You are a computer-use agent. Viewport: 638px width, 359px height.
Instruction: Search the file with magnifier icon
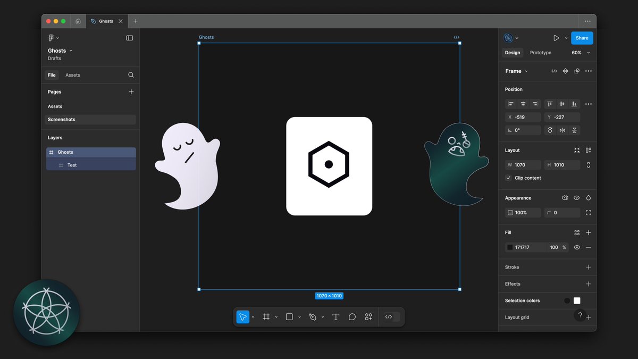point(131,75)
